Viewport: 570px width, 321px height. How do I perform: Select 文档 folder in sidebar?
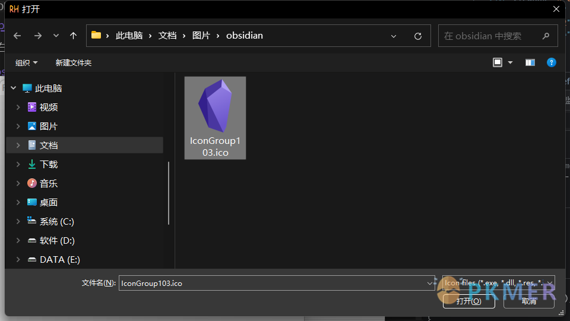[x=48, y=145]
